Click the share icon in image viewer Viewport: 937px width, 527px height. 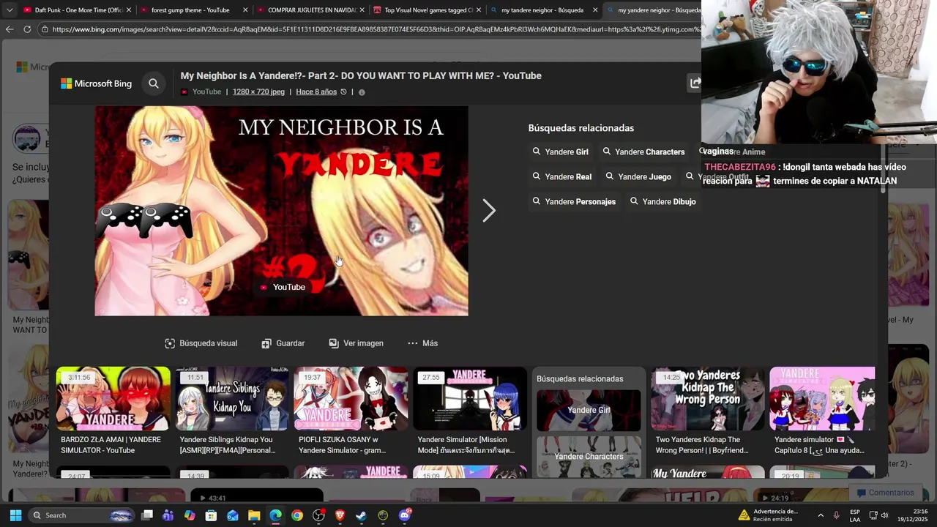pyautogui.click(x=695, y=83)
